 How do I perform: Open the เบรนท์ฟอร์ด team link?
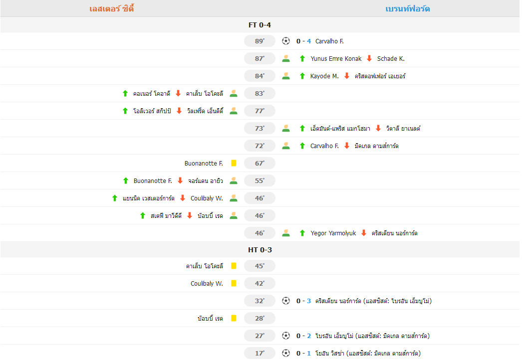[x=408, y=8]
